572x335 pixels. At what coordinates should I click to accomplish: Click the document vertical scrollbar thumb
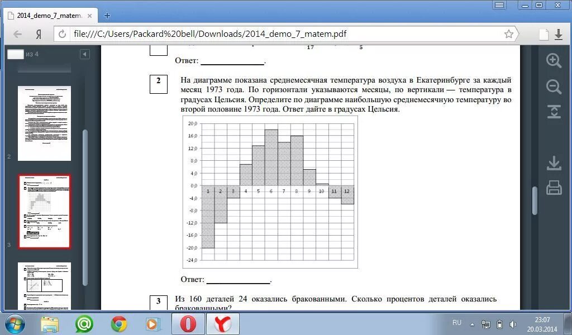(x=535, y=200)
